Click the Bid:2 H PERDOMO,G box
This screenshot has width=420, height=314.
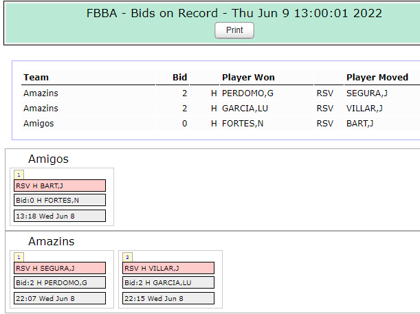click(60, 282)
